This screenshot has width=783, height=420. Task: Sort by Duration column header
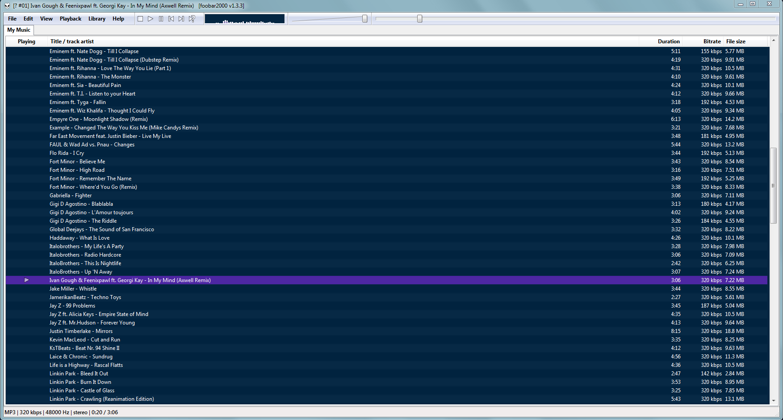[661, 42]
